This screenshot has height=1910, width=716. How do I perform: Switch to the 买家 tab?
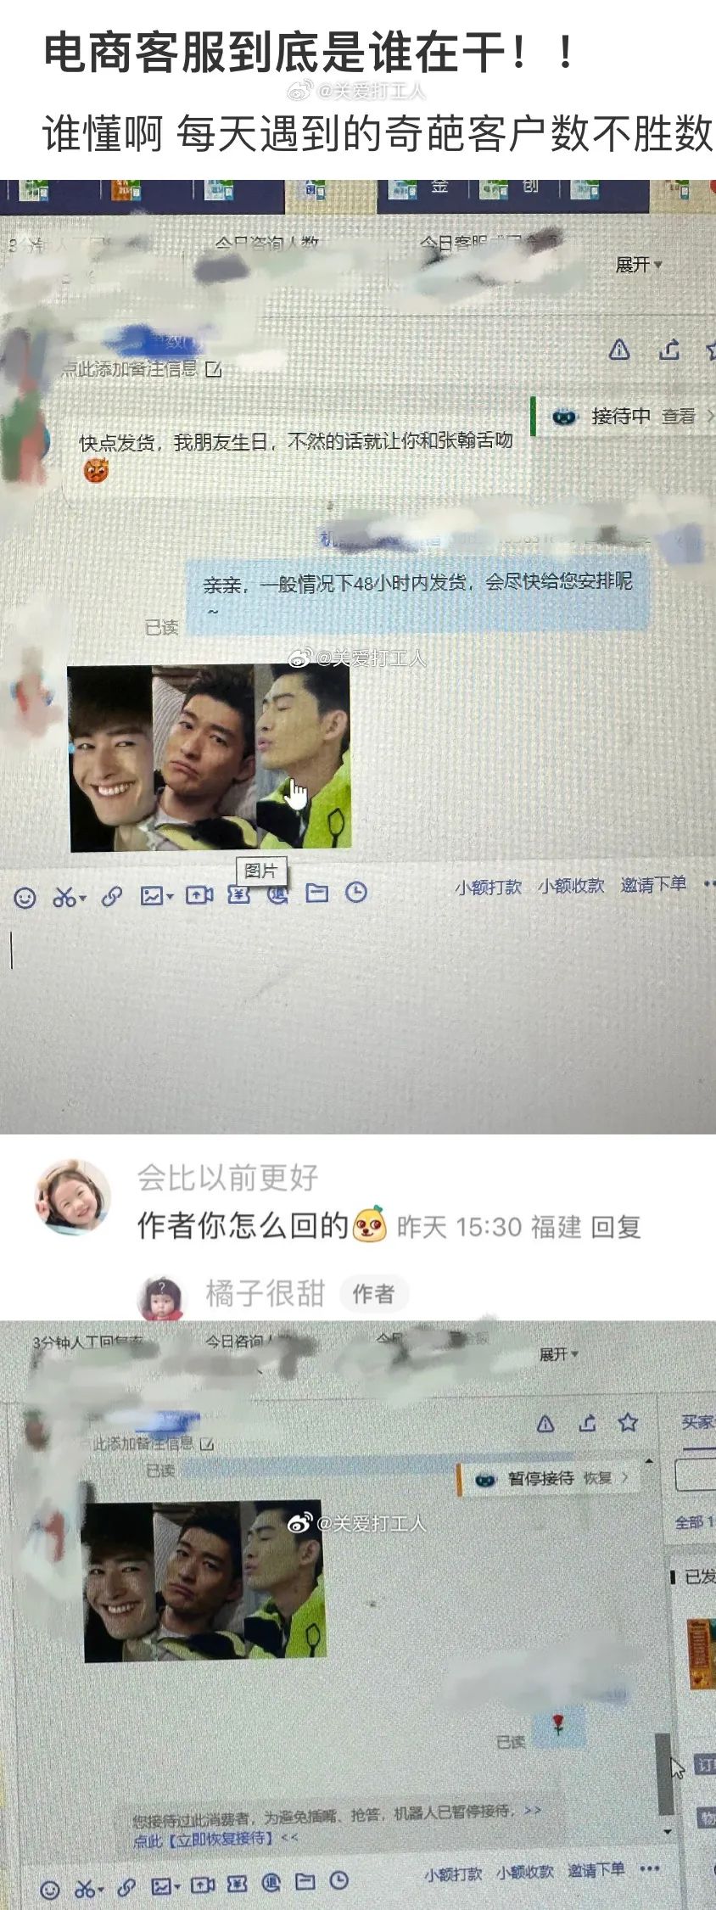[x=698, y=1421]
